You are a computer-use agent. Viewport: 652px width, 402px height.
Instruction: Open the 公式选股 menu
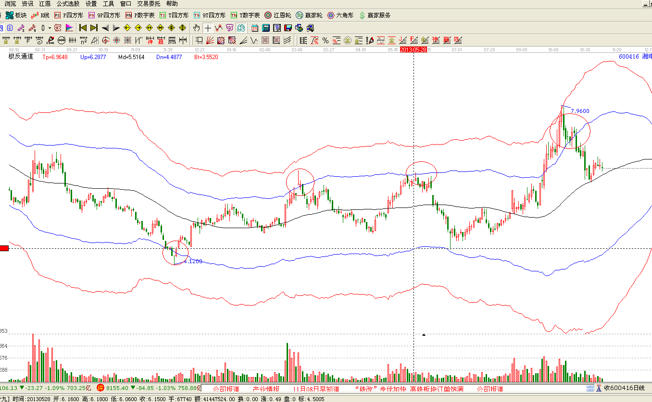(x=68, y=4)
